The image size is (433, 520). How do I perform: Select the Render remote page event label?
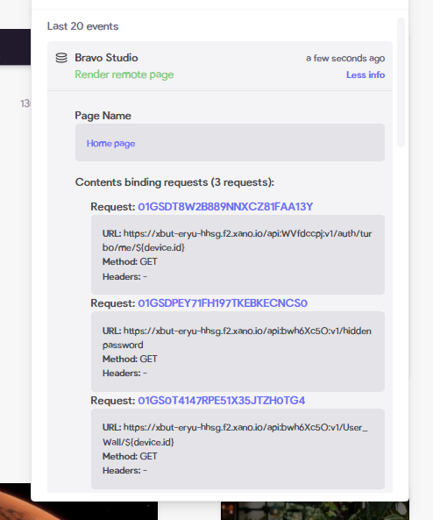(x=124, y=75)
